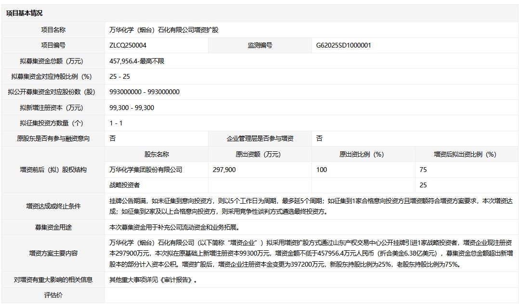Select monitoring number 'G62025SD1000001'
Viewport: 519px width, 307px height.
pos(344,45)
